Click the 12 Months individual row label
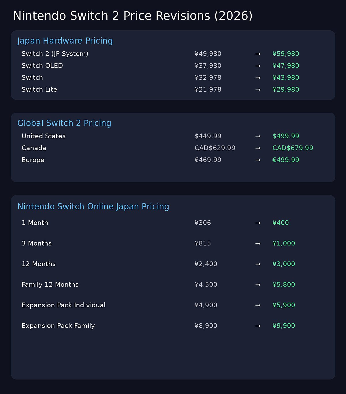This screenshot has width=346, height=394. [x=39, y=264]
